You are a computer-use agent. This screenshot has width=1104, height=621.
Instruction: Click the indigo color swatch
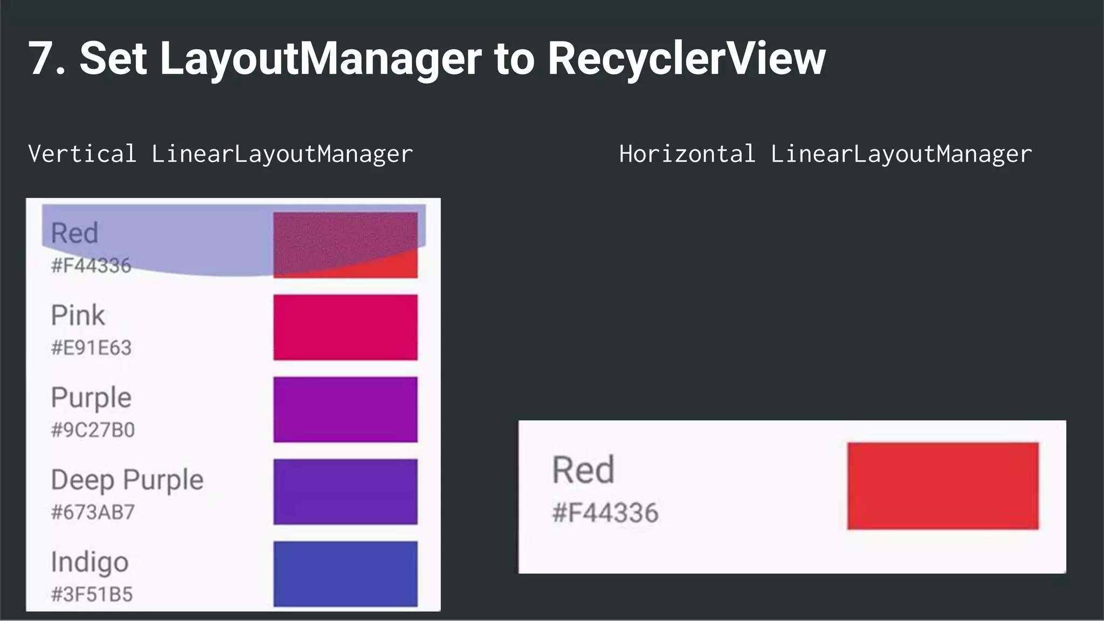coord(346,574)
